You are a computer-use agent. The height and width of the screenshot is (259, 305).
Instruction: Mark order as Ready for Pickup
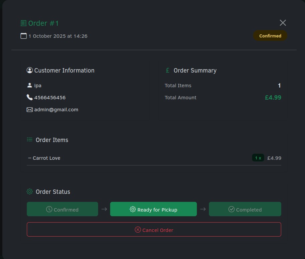pyautogui.click(x=153, y=209)
